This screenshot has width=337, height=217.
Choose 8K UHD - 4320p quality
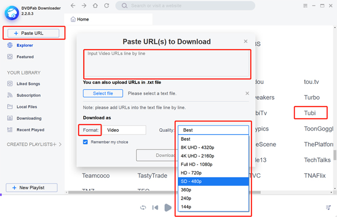pyautogui.click(x=213, y=148)
